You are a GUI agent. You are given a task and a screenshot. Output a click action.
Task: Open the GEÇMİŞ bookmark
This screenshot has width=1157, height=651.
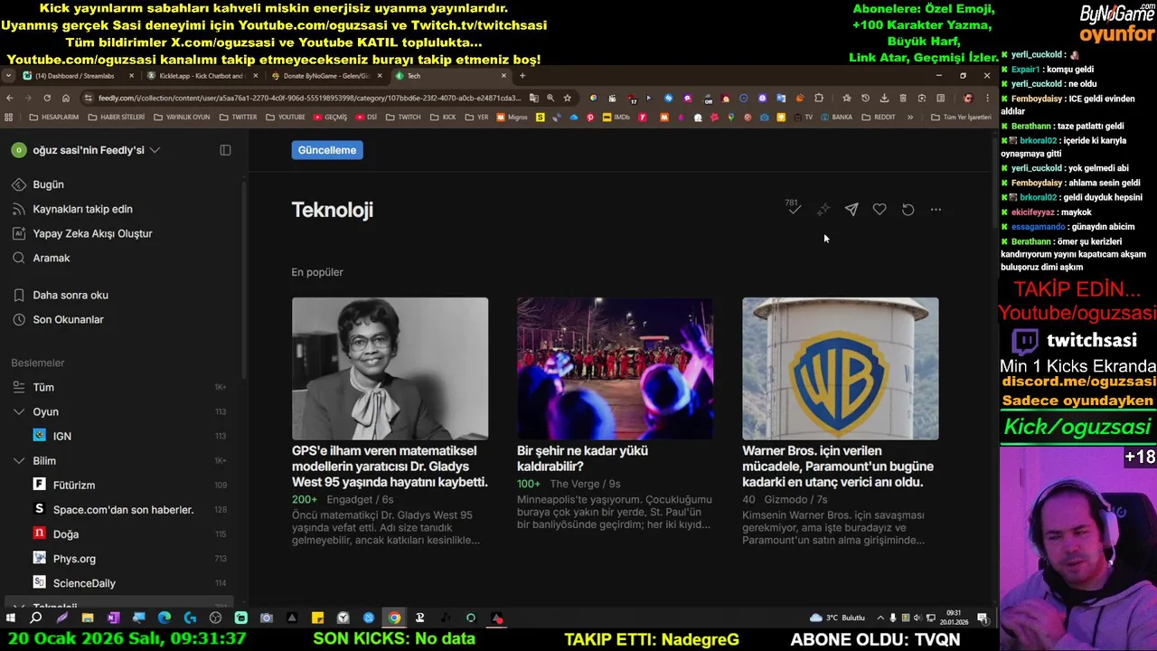330,118
